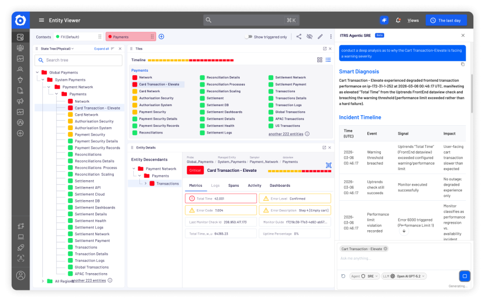Viewport: 485px width, 302px height.
Task: Click the Agentic SRE panel scrollbar
Action: [x=472, y=93]
